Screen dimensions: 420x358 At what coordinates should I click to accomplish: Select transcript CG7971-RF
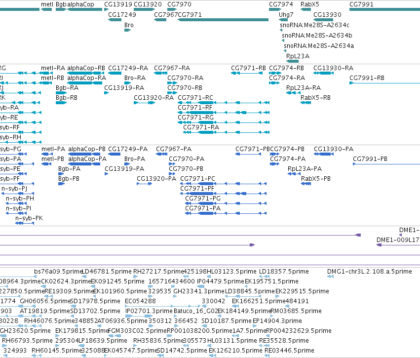tap(195, 108)
